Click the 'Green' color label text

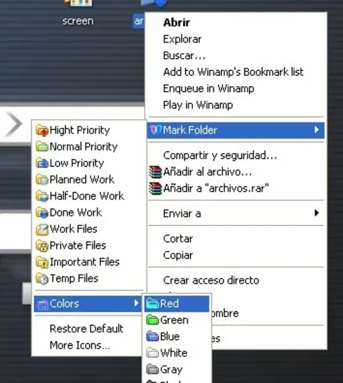pos(174,320)
